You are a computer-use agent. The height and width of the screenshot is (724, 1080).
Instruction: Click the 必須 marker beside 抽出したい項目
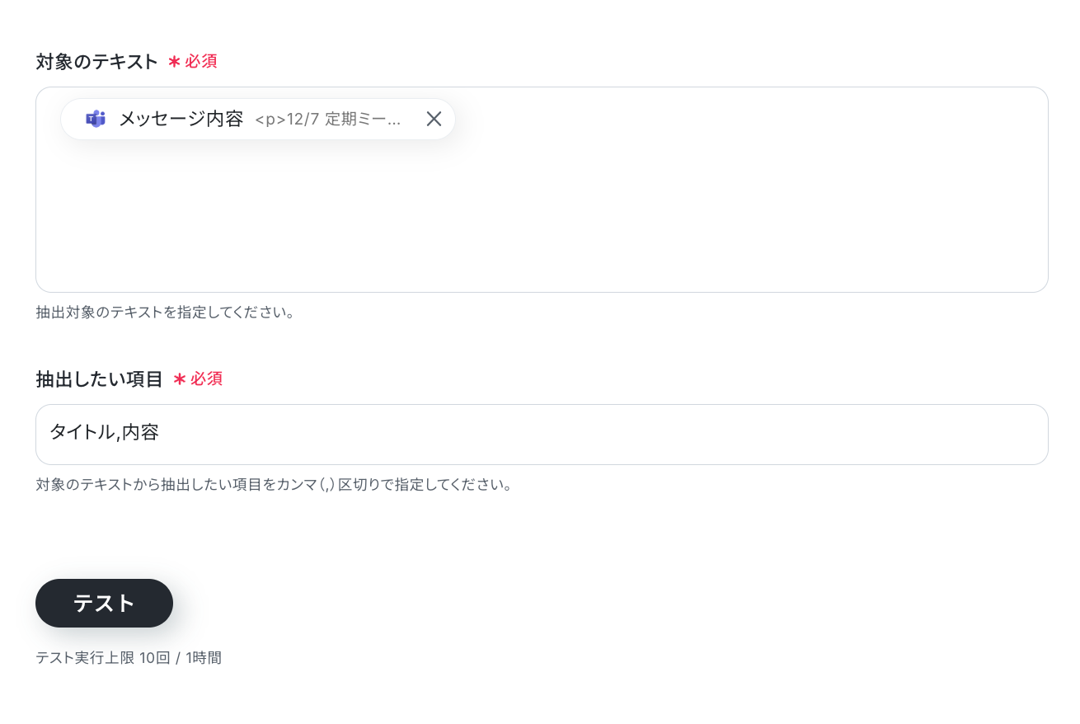coord(207,379)
